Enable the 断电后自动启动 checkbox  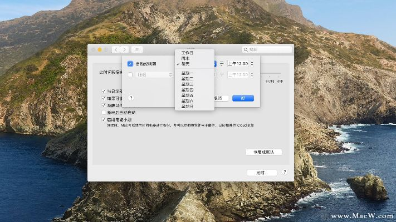(x=104, y=112)
